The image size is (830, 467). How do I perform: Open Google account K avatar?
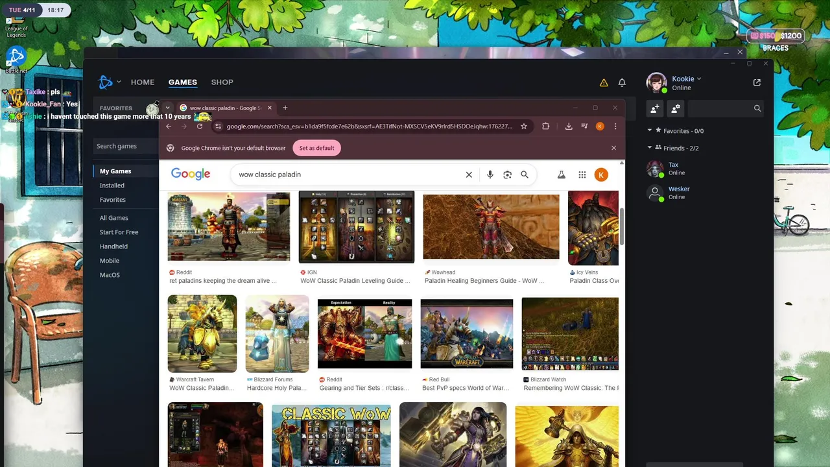click(x=601, y=174)
